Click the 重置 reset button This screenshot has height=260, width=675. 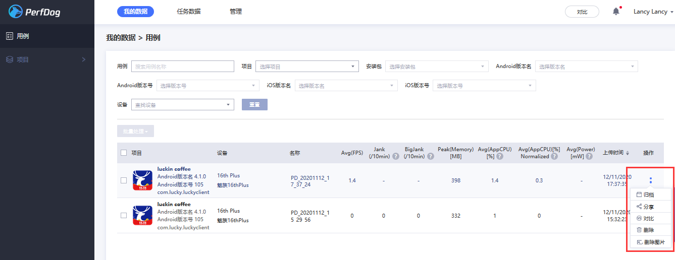[x=254, y=105]
